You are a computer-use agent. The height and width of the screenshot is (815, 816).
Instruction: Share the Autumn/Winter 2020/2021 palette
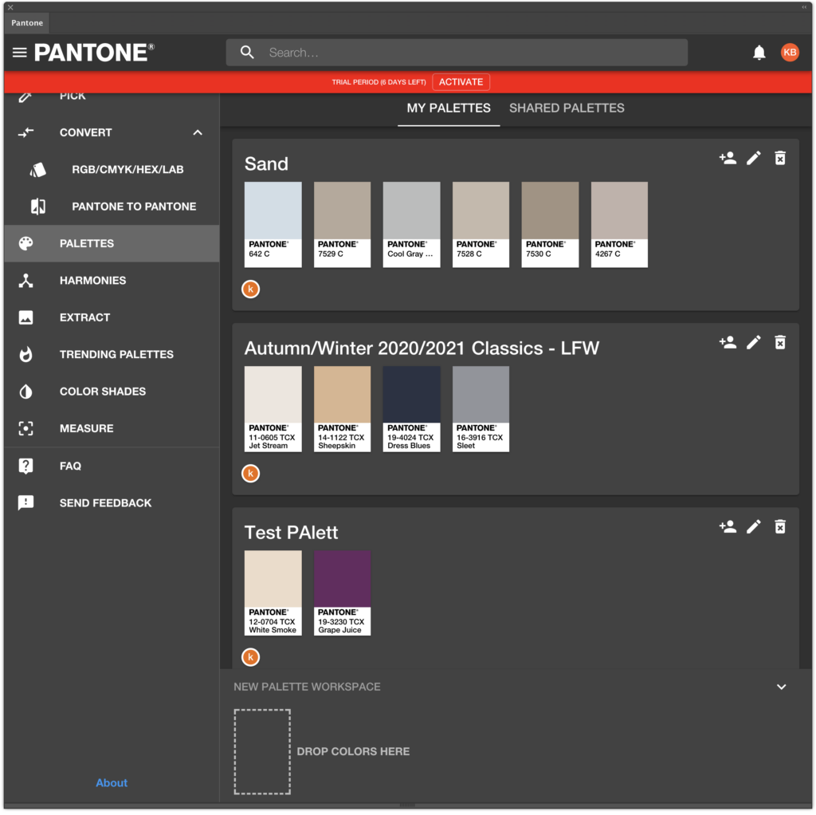[728, 343]
